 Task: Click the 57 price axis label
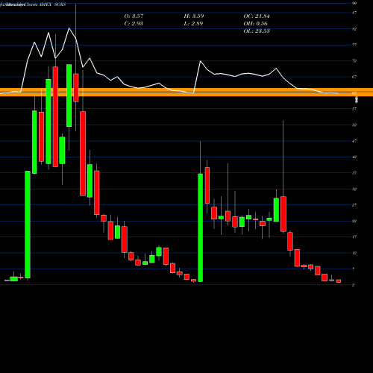point(354,109)
